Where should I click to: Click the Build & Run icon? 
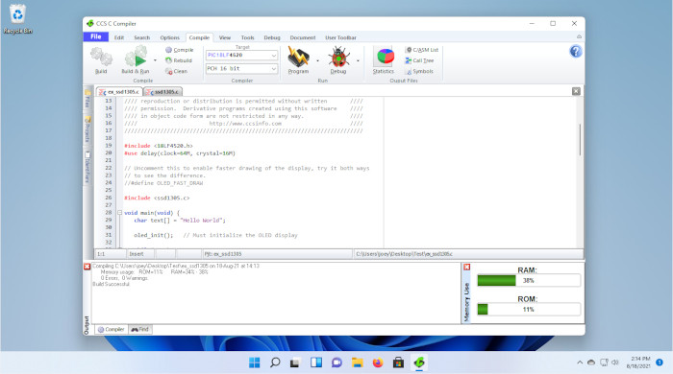(137, 57)
